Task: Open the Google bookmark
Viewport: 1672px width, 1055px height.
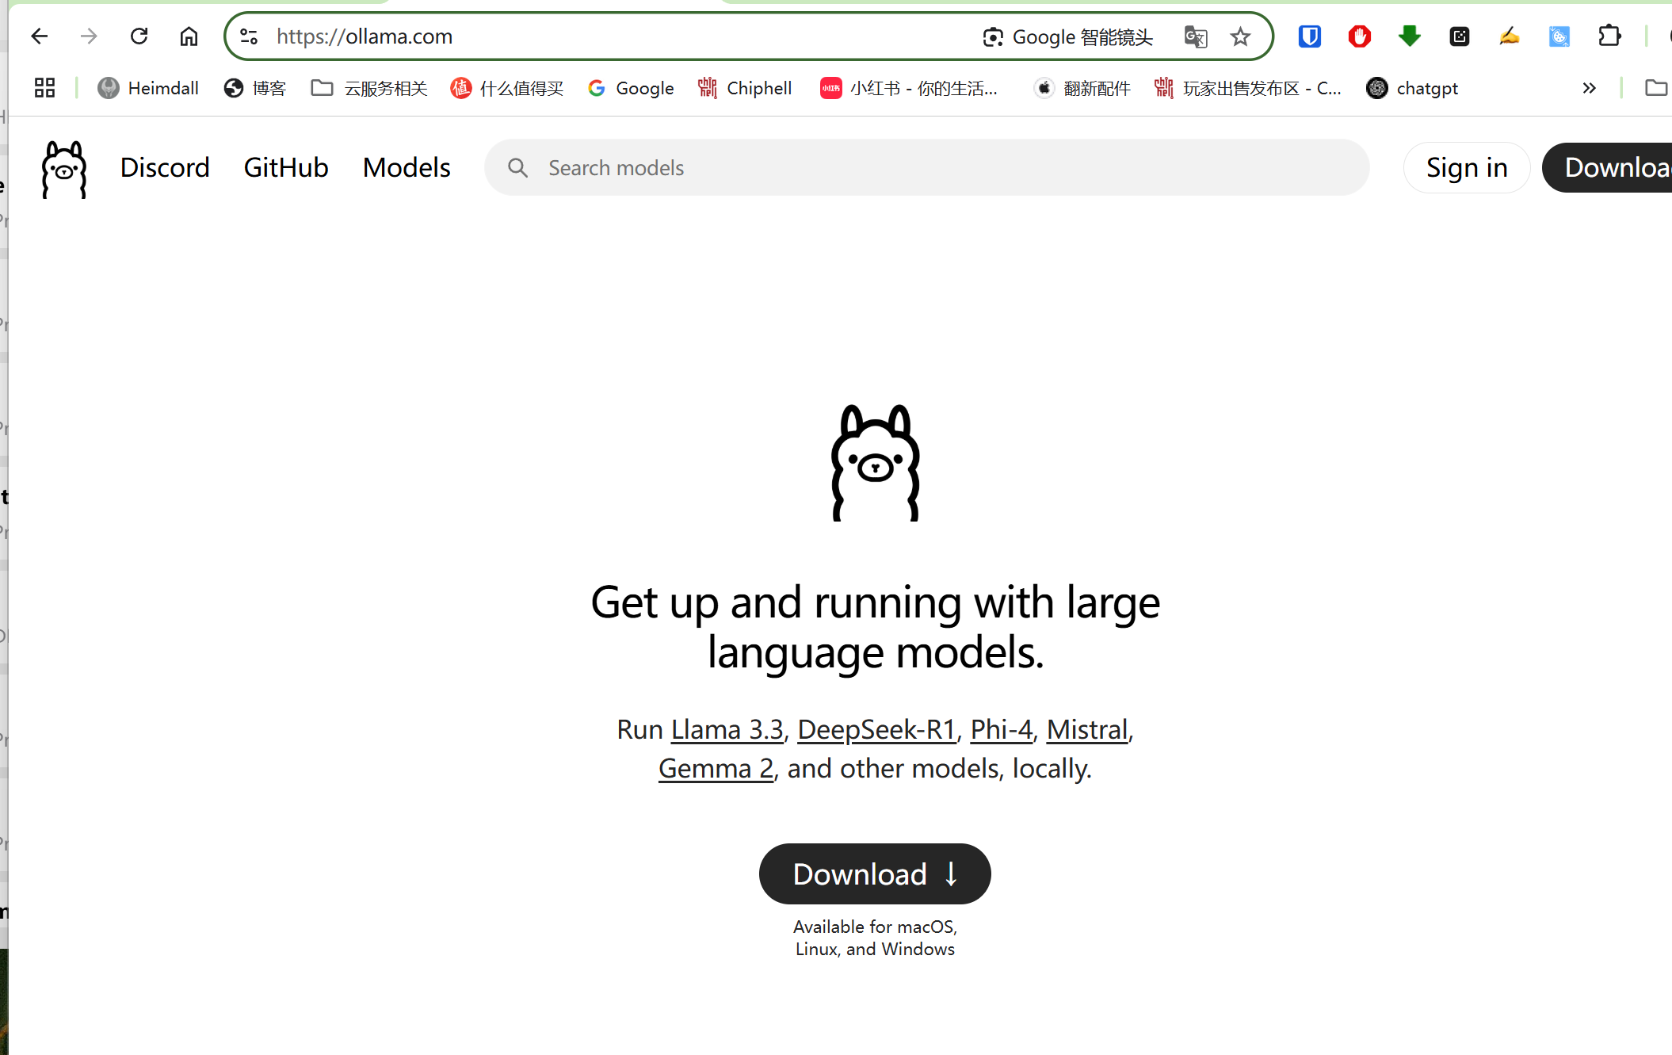Action: point(632,88)
